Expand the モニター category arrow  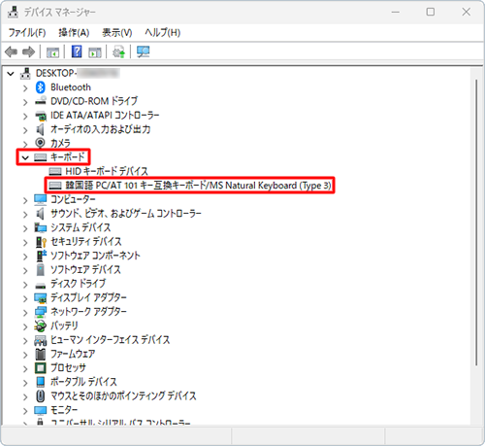tap(25, 411)
